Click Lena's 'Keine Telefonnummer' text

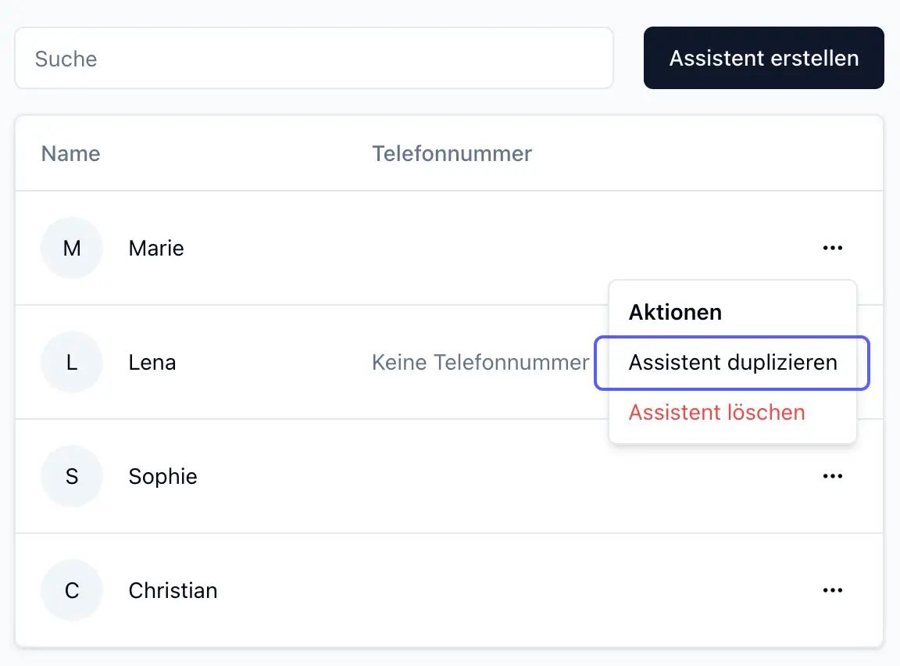[x=480, y=363]
